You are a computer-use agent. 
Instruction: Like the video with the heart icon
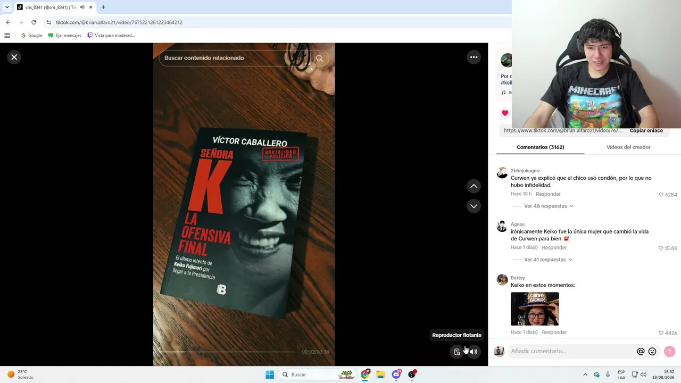tap(505, 113)
